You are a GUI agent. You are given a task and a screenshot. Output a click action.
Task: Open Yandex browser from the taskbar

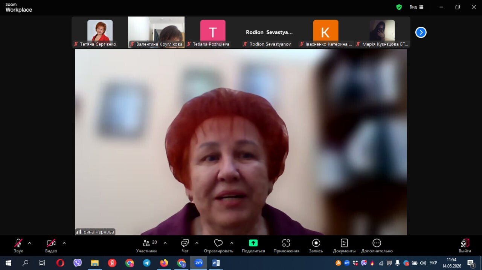coord(112,263)
